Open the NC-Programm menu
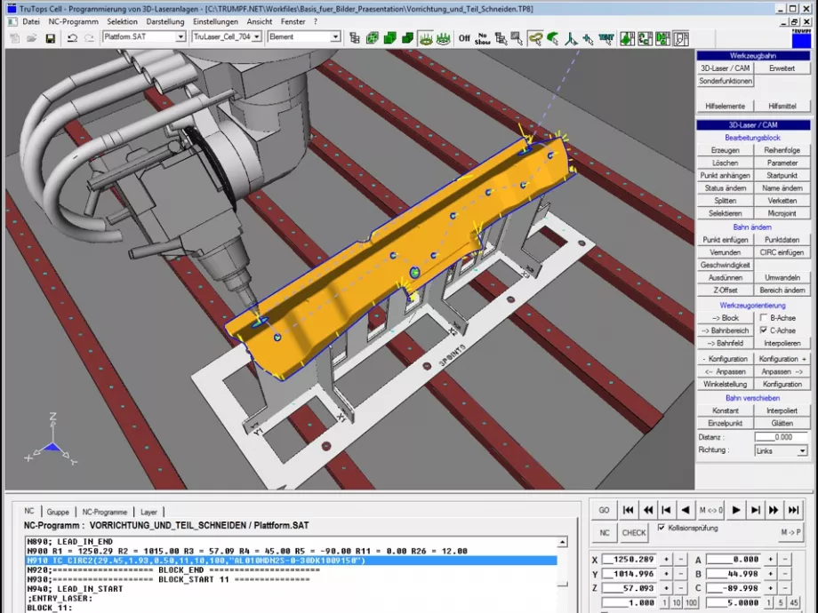Screen dimensions: 818x613 74,21
